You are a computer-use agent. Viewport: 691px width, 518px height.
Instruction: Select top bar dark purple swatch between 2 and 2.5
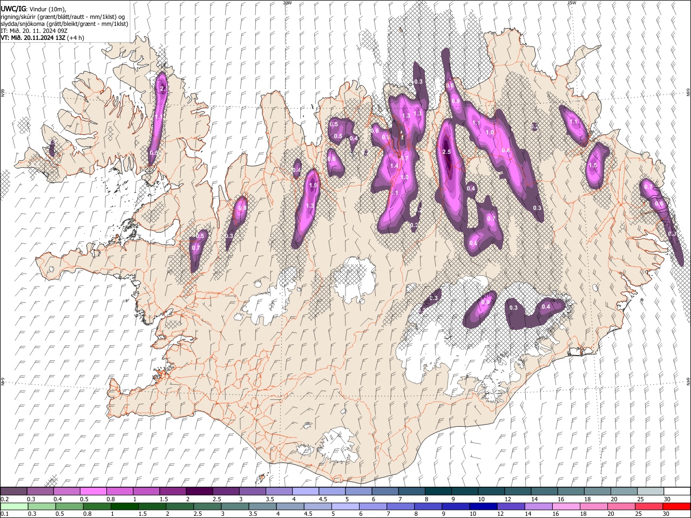click(x=199, y=492)
